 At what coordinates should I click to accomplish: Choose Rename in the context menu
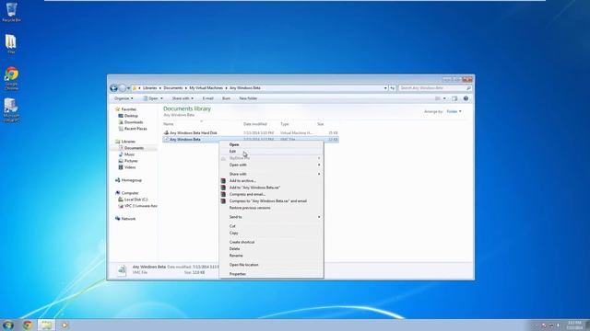click(271, 256)
